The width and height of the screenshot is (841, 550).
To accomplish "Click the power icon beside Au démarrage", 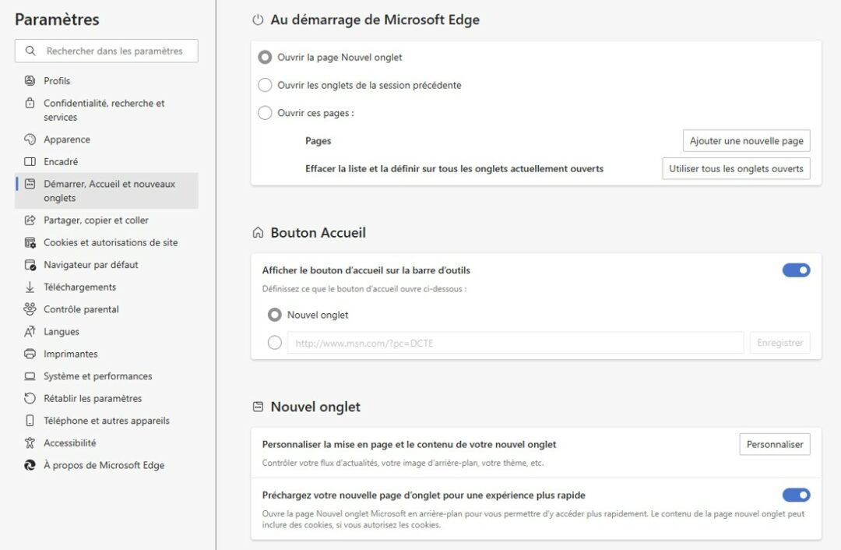I will click(x=258, y=19).
